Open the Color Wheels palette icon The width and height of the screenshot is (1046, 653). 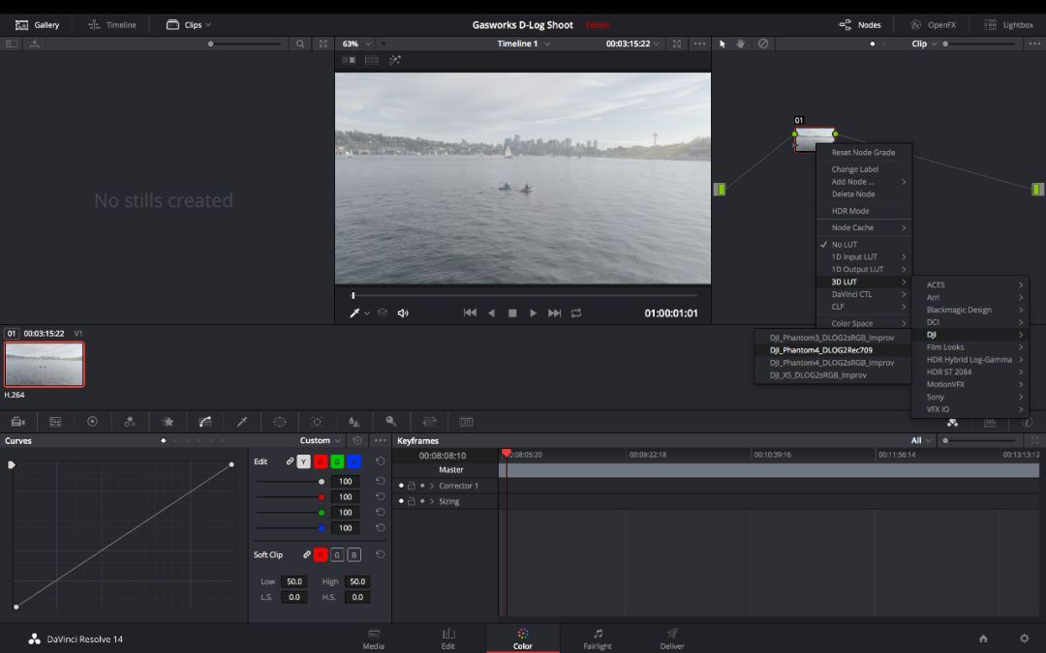pos(92,422)
